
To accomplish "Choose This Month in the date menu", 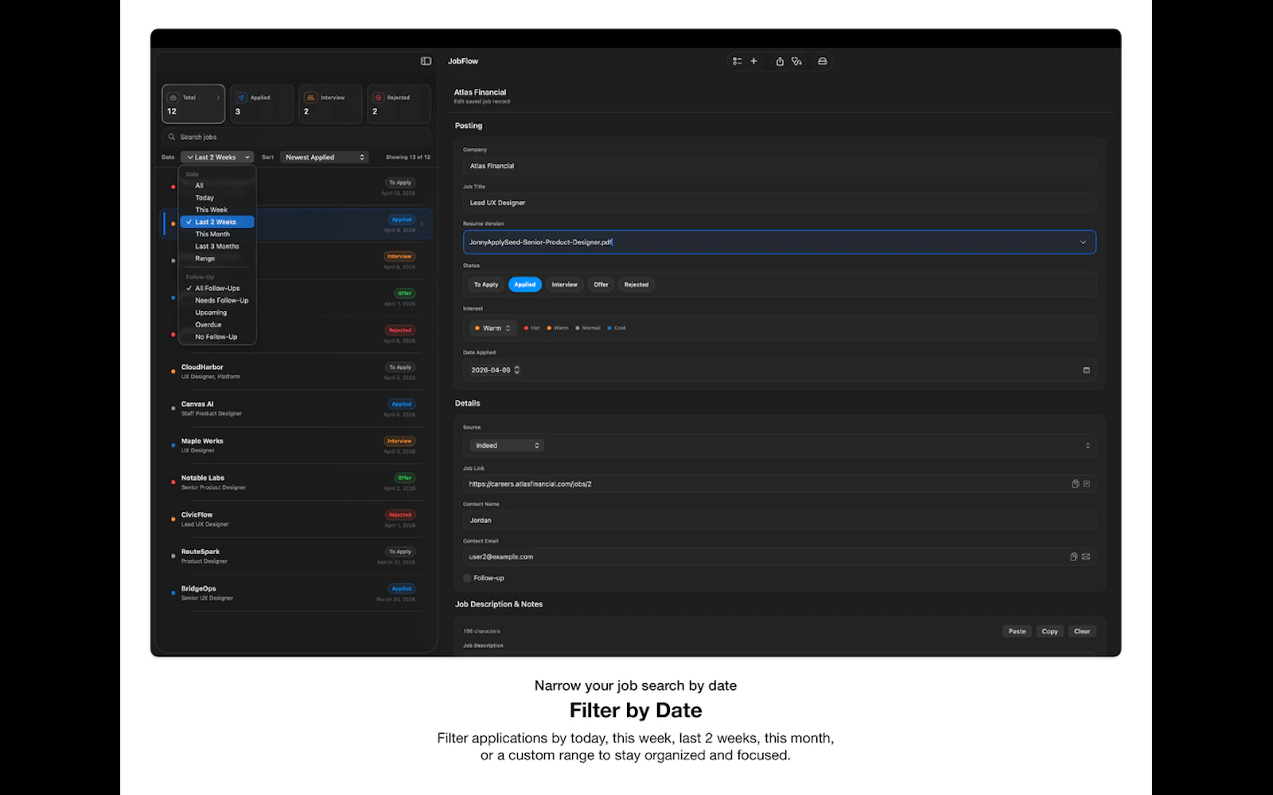I will point(217,235).
